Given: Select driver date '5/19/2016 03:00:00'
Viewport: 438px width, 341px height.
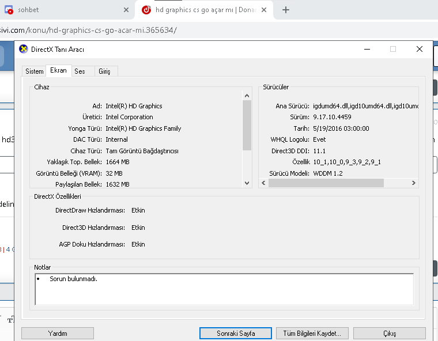Looking at the screenshot, I should [341, 128].
